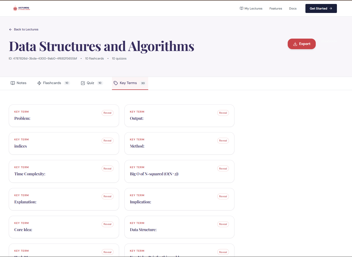This screenshot has height=257, width=352.
Task: Open the Quiz tab
Action: pos(92,83)
